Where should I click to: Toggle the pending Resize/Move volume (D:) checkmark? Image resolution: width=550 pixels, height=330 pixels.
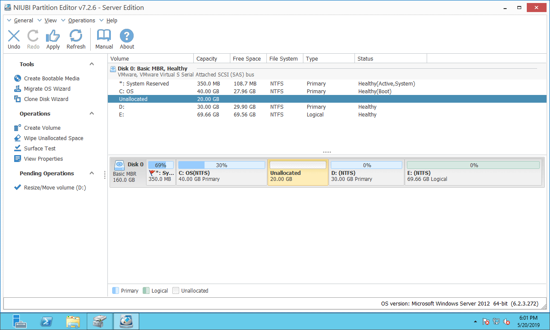(18, 187)
